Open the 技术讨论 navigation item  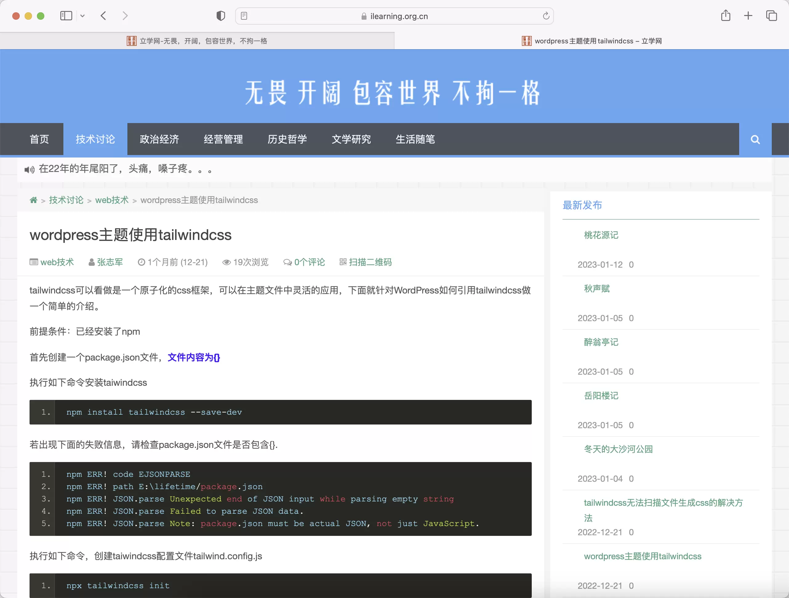tap(95, 139)
